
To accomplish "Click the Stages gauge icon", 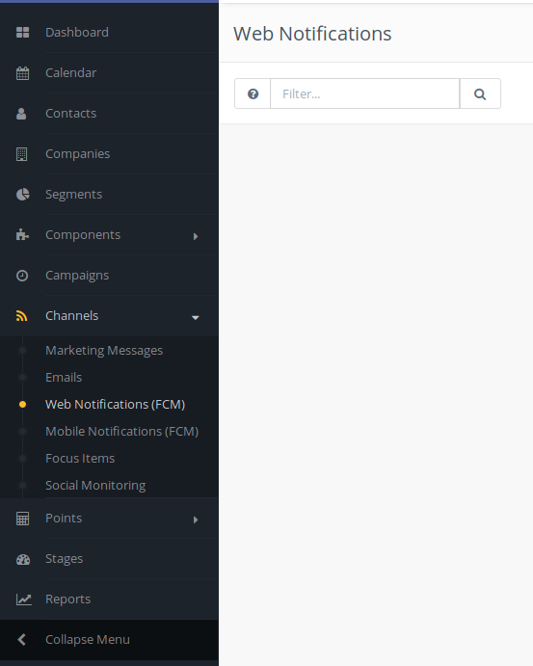I will pos(23,559).
